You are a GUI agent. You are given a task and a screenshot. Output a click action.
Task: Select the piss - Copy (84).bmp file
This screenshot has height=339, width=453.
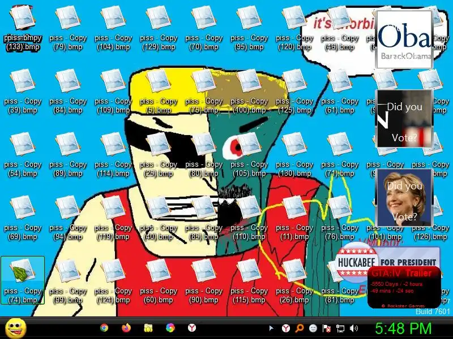click(68, 92)
